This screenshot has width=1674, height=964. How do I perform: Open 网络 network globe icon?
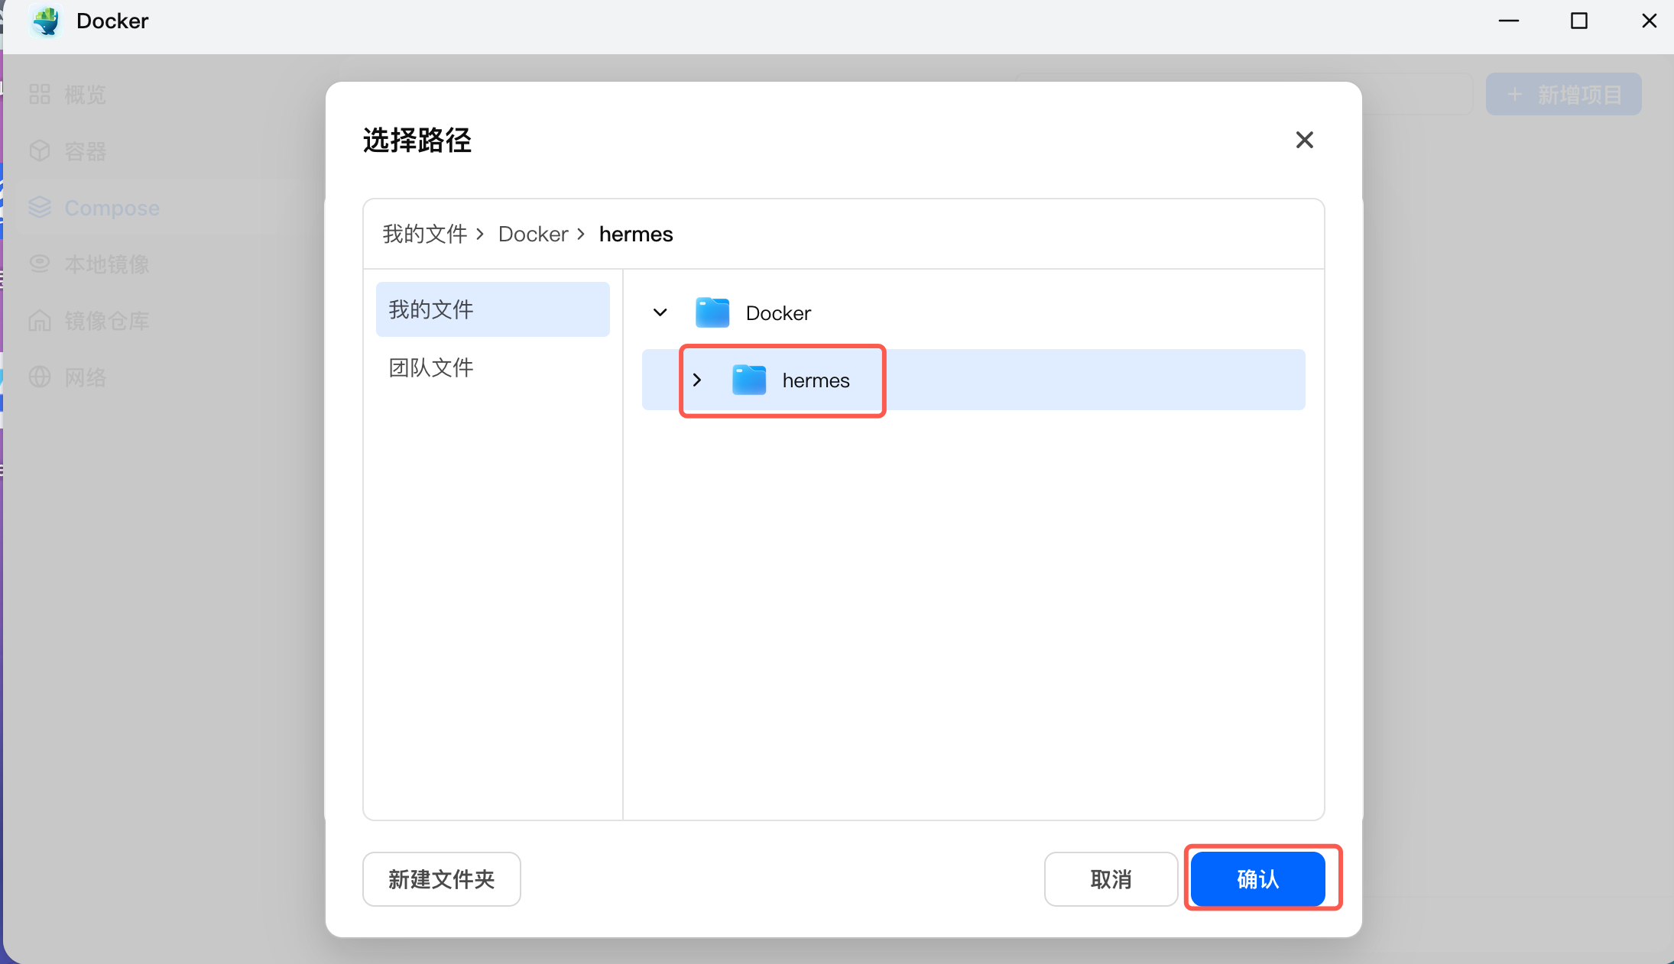click(40, 377)
